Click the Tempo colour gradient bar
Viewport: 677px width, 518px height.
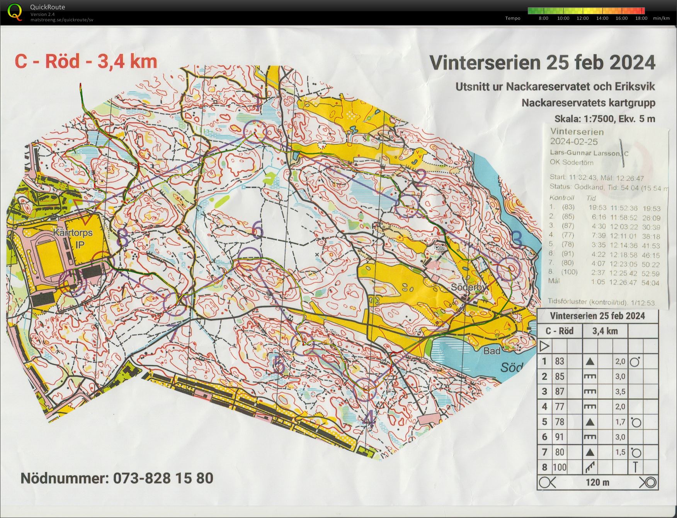(586, 11)
